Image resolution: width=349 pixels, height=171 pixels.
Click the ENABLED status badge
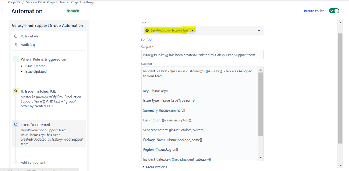coord(73,11)
